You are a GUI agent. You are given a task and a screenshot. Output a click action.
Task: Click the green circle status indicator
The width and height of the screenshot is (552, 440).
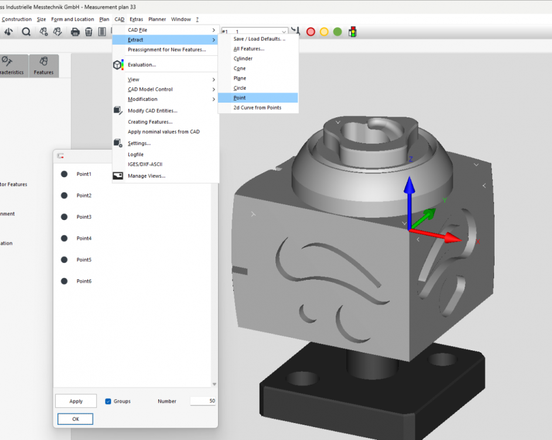coord(338,32)
